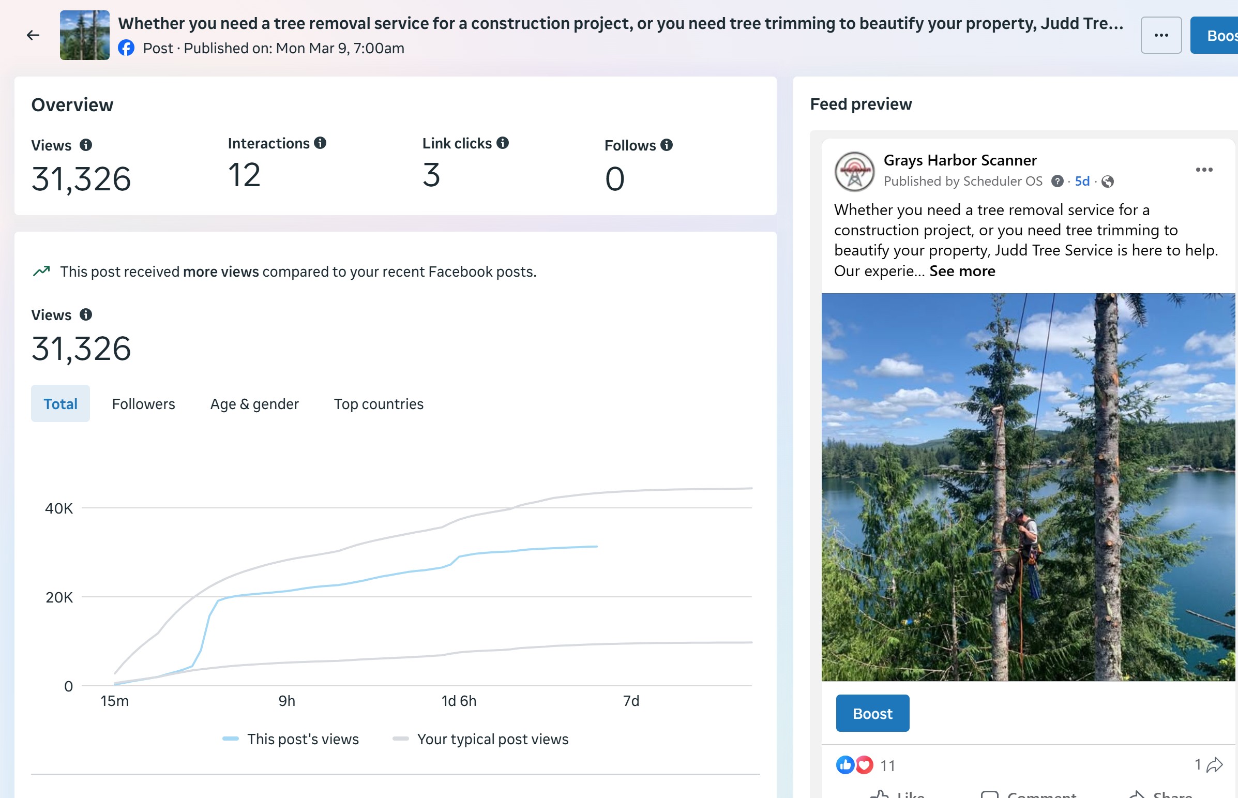Switch to Age & gender tab
This screenshot has width=1238, height=798.
pos(254,404)
